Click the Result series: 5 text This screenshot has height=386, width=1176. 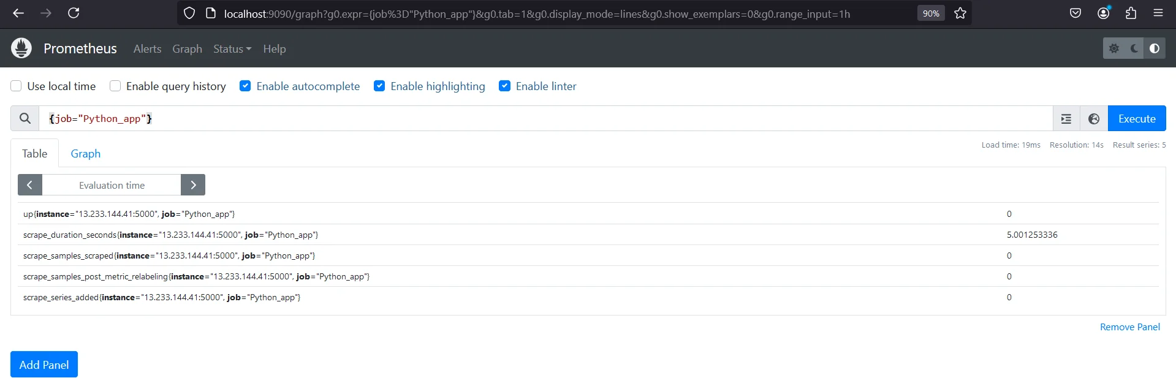[1139, 145]
